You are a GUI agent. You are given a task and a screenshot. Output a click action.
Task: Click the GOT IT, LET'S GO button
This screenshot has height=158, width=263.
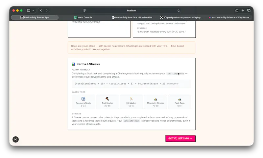click(x=180, y=138)
